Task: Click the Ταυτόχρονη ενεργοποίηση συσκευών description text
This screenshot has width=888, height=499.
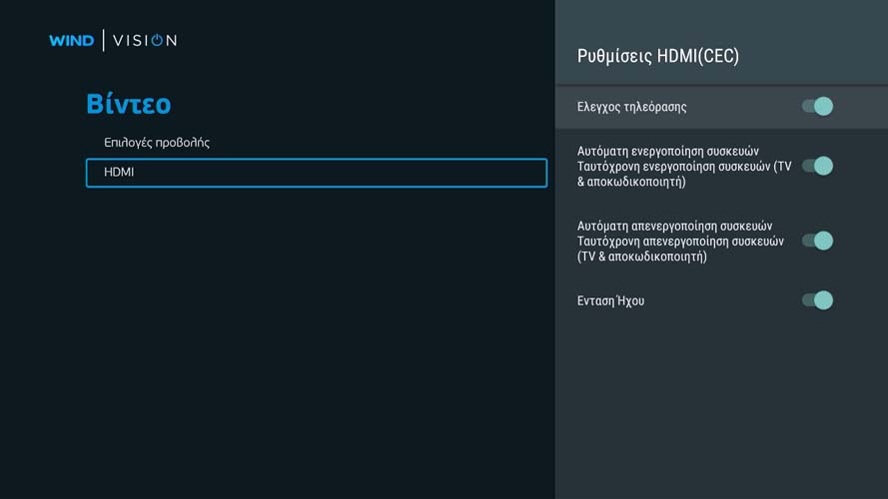Action: [x=684, y=167]
